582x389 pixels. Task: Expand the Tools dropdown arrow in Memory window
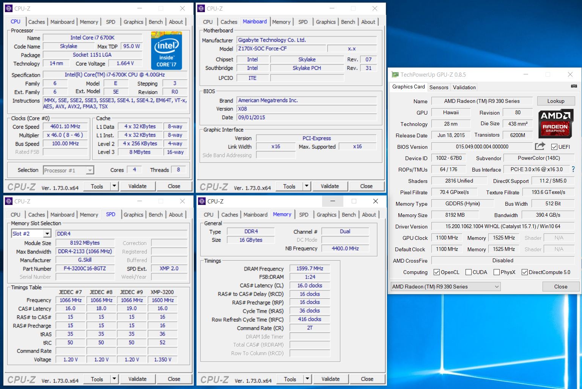[307, 379]
